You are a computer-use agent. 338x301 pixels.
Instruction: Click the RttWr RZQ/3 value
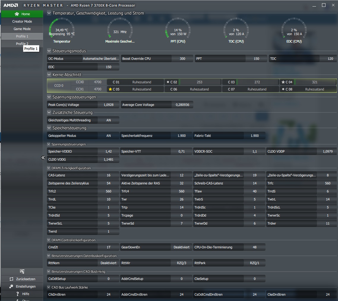tap(181, 263)
